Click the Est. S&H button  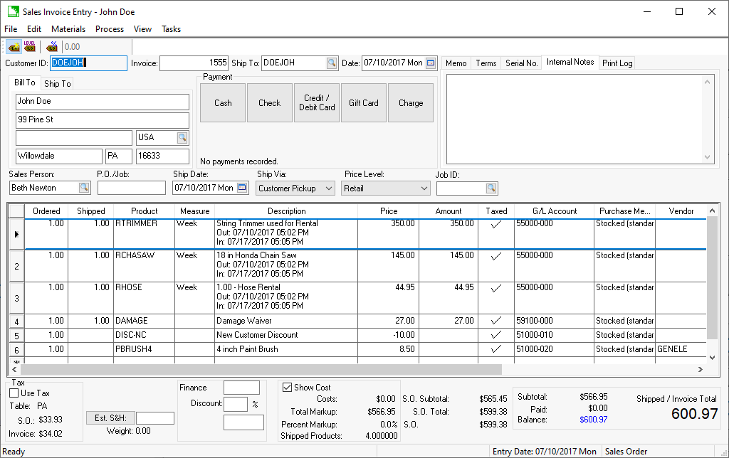tap(110, 418)
